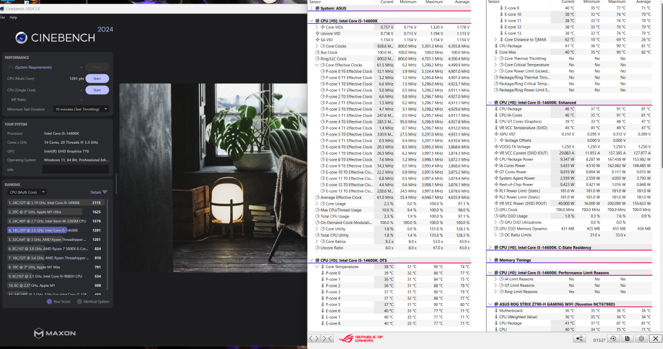Collapse the ASUS ROG STRIX Z790-H group
Viewport: 663px width, 349px height.
pyautogui.click(x=490, y=304)
